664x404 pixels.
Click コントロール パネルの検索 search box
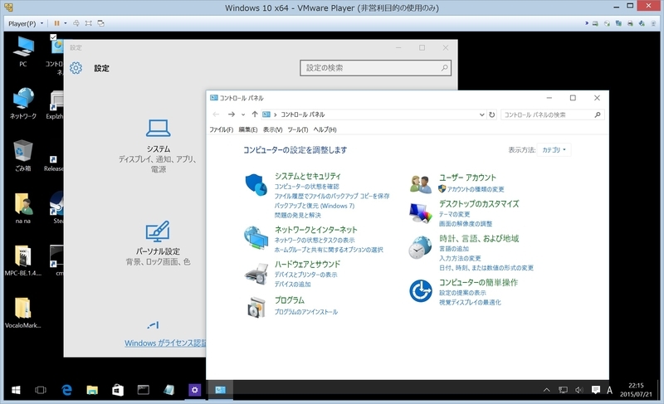[552, 114]
